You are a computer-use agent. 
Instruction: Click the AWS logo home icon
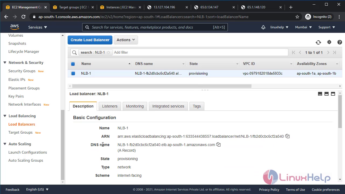(x=15, y=27)
